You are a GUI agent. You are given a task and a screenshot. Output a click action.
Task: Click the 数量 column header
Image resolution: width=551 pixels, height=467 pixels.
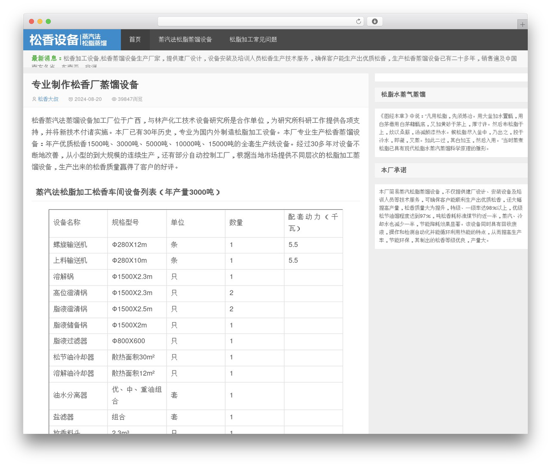255,223
